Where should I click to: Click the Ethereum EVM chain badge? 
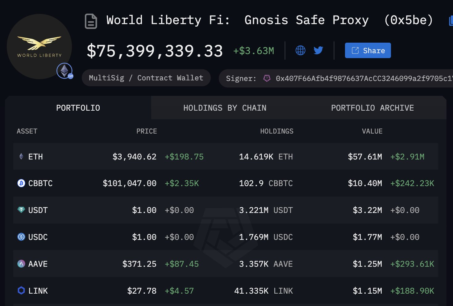(65, 71)
